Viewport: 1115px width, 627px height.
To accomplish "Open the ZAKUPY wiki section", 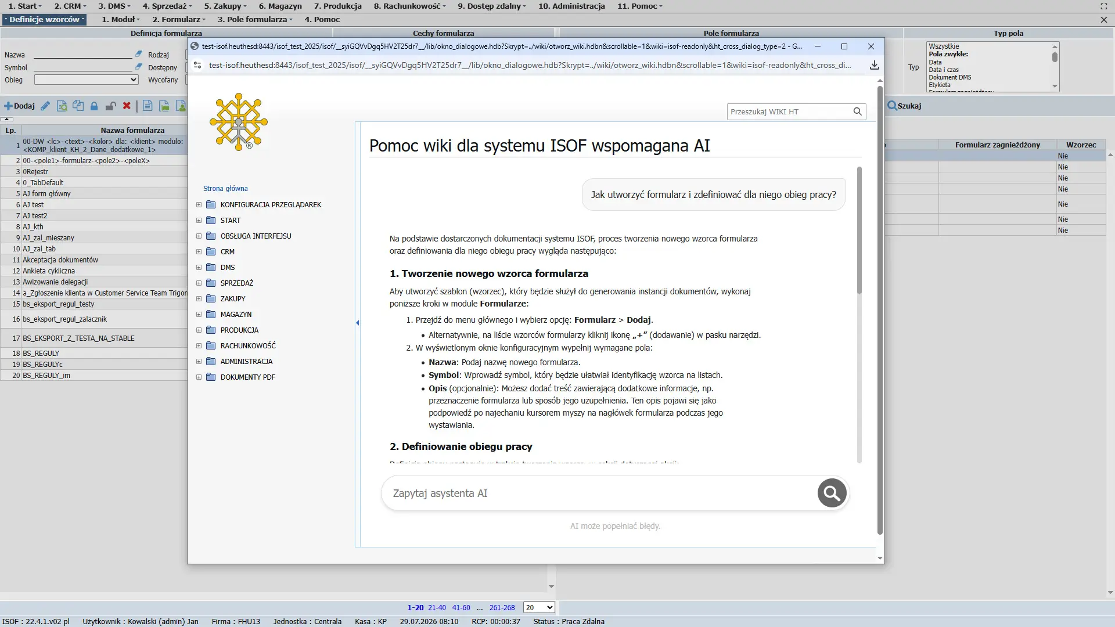I will pyautogui.click(x=233, y=298).
